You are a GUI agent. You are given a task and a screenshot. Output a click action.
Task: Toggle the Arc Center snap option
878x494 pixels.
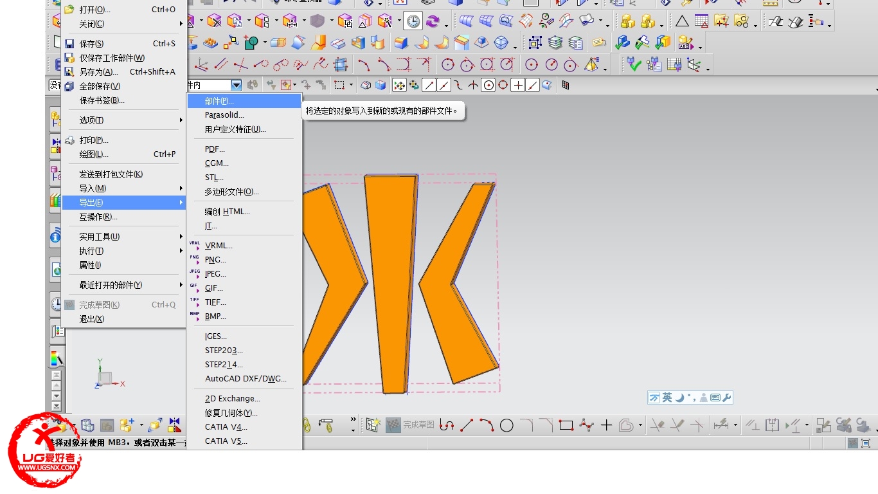(488, 85)
